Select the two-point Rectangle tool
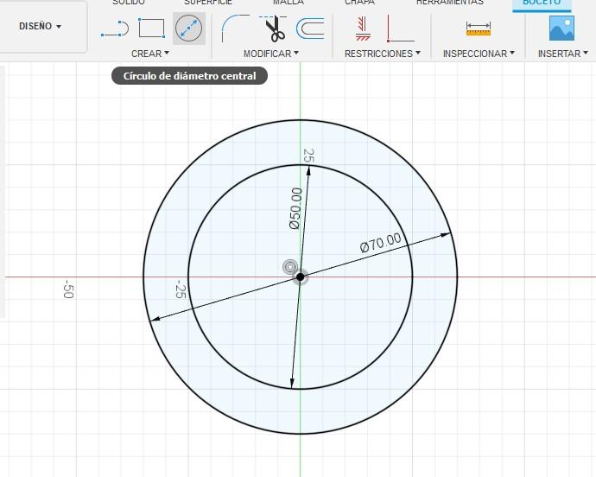Image resolution: width=596 pixels, height=477 pixels. tap(151, 29)
